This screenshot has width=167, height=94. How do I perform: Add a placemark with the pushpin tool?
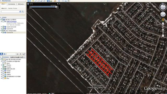coord(33,1)
